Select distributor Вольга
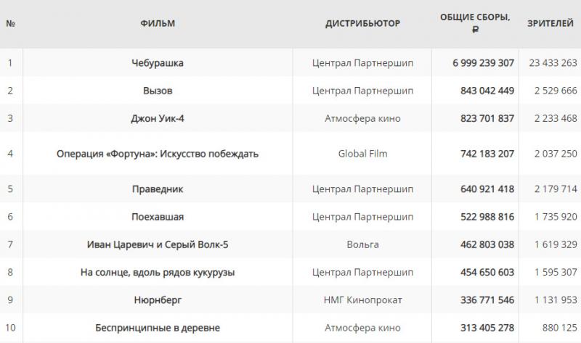581x343 pixels. [362, 244]
